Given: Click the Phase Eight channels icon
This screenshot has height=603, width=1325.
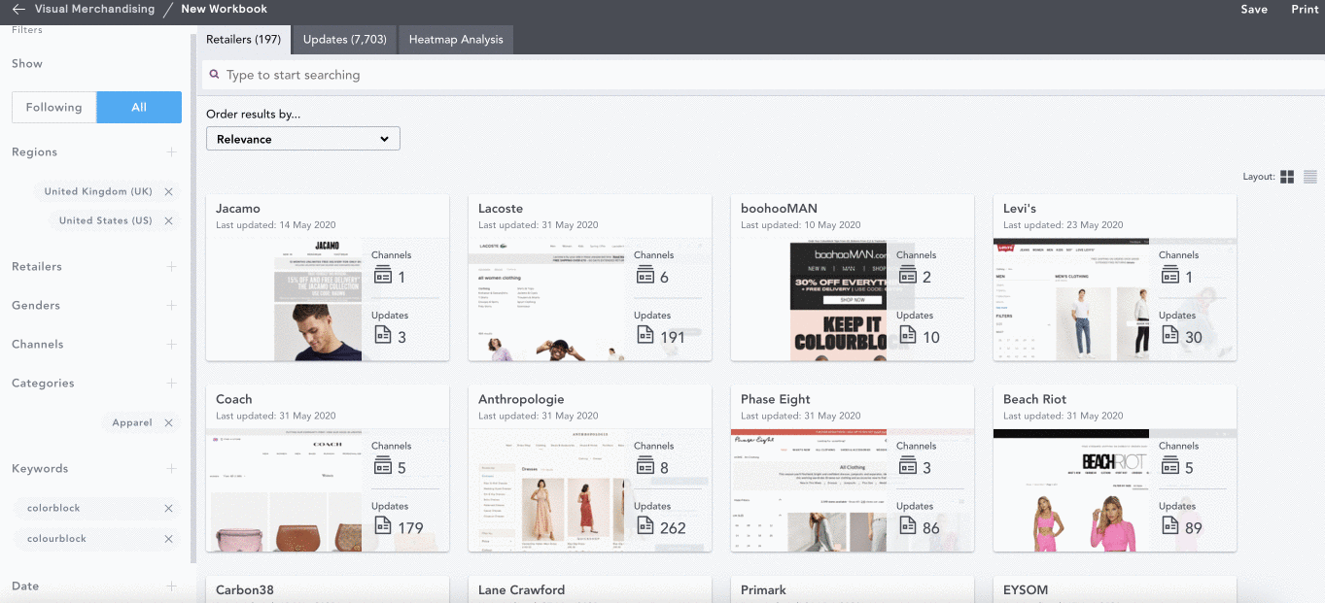Looking at the screenshot, I should coord(907,467).
